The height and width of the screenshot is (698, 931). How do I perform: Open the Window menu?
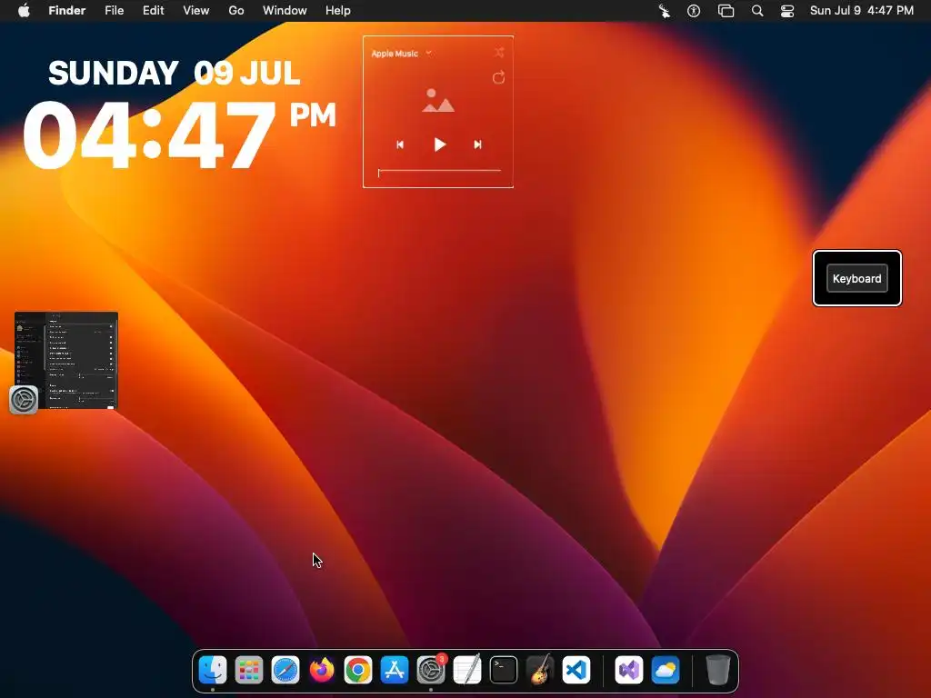pos(285,11)
